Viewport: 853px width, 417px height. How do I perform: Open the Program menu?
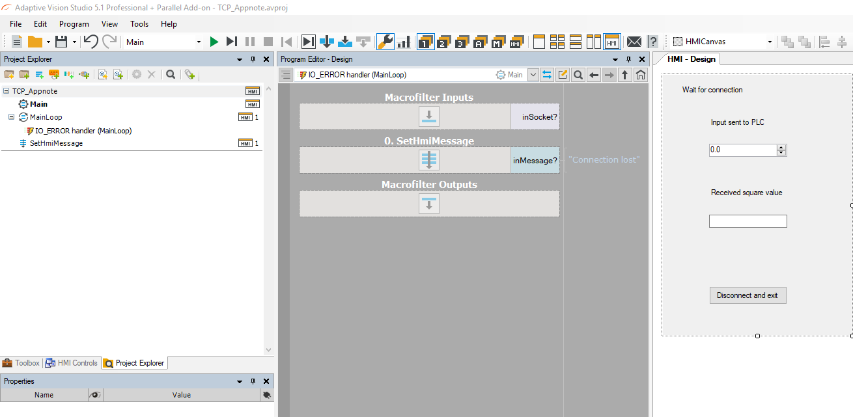[74, 24]
